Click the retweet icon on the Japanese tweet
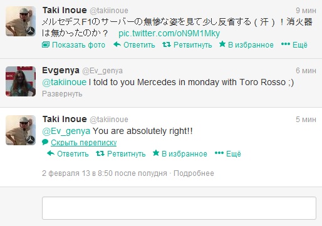 coord(167,44)
